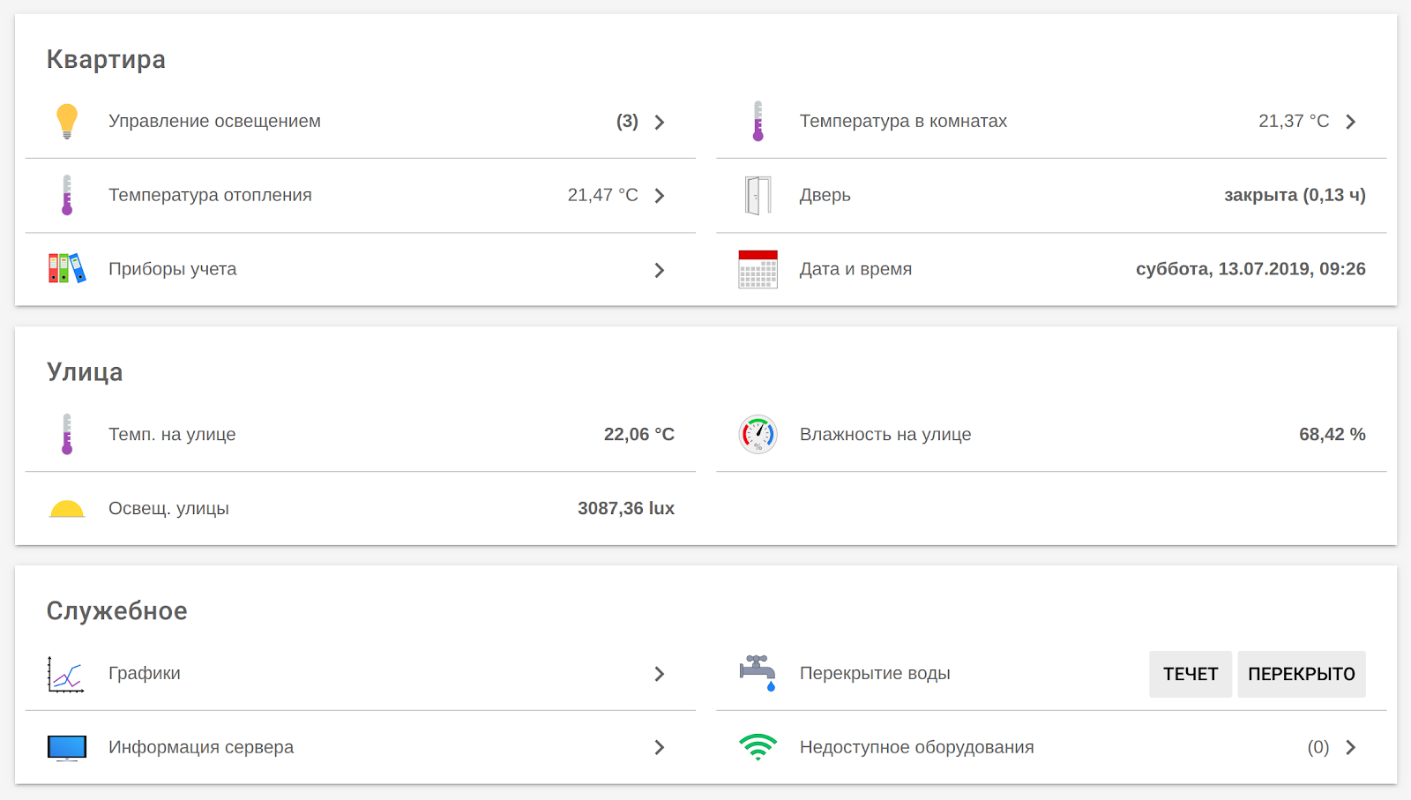Open the Графики menu item

[x=145, y=674]
